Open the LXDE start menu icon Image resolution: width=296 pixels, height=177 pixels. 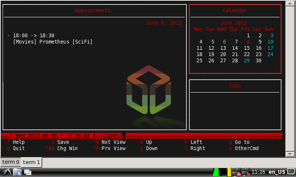[7, 172]
